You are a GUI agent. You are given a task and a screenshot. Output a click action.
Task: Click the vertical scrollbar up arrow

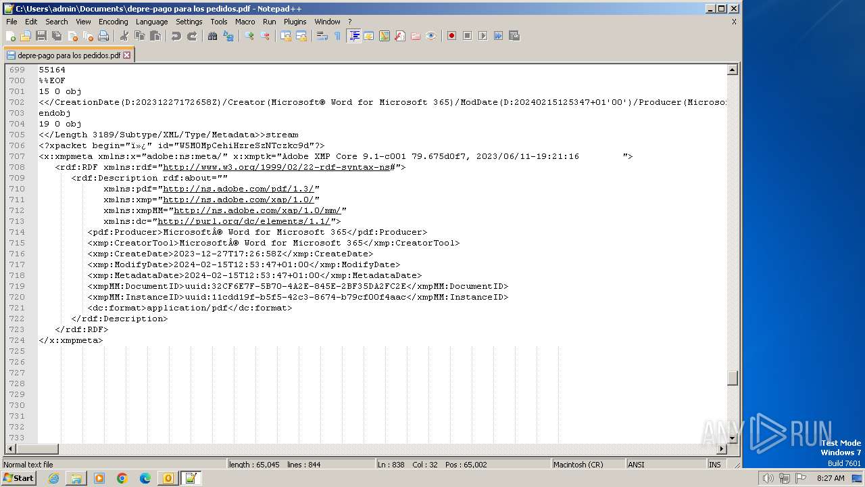coord(733,70)
